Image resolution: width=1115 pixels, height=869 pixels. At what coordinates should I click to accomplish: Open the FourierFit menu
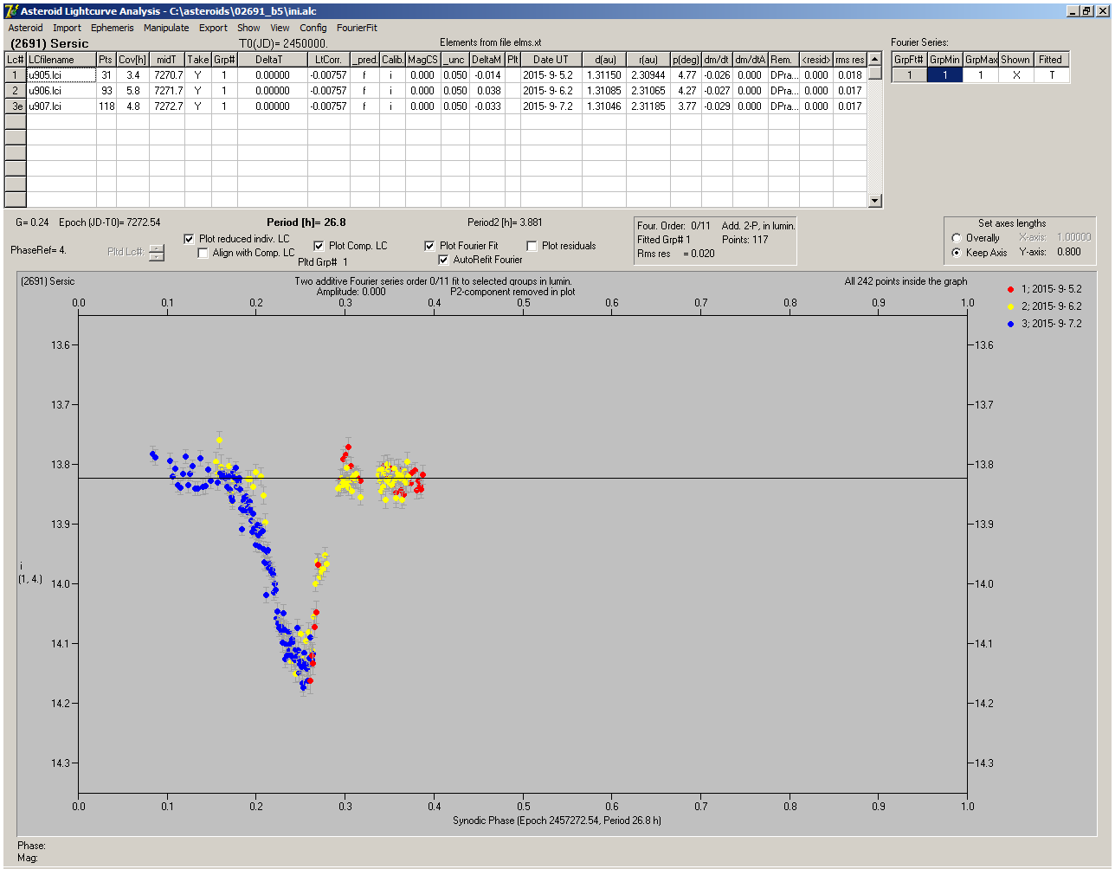(358, 28)
